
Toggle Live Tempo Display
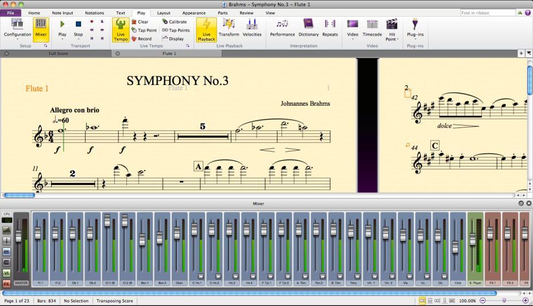(x=173, y=38)
